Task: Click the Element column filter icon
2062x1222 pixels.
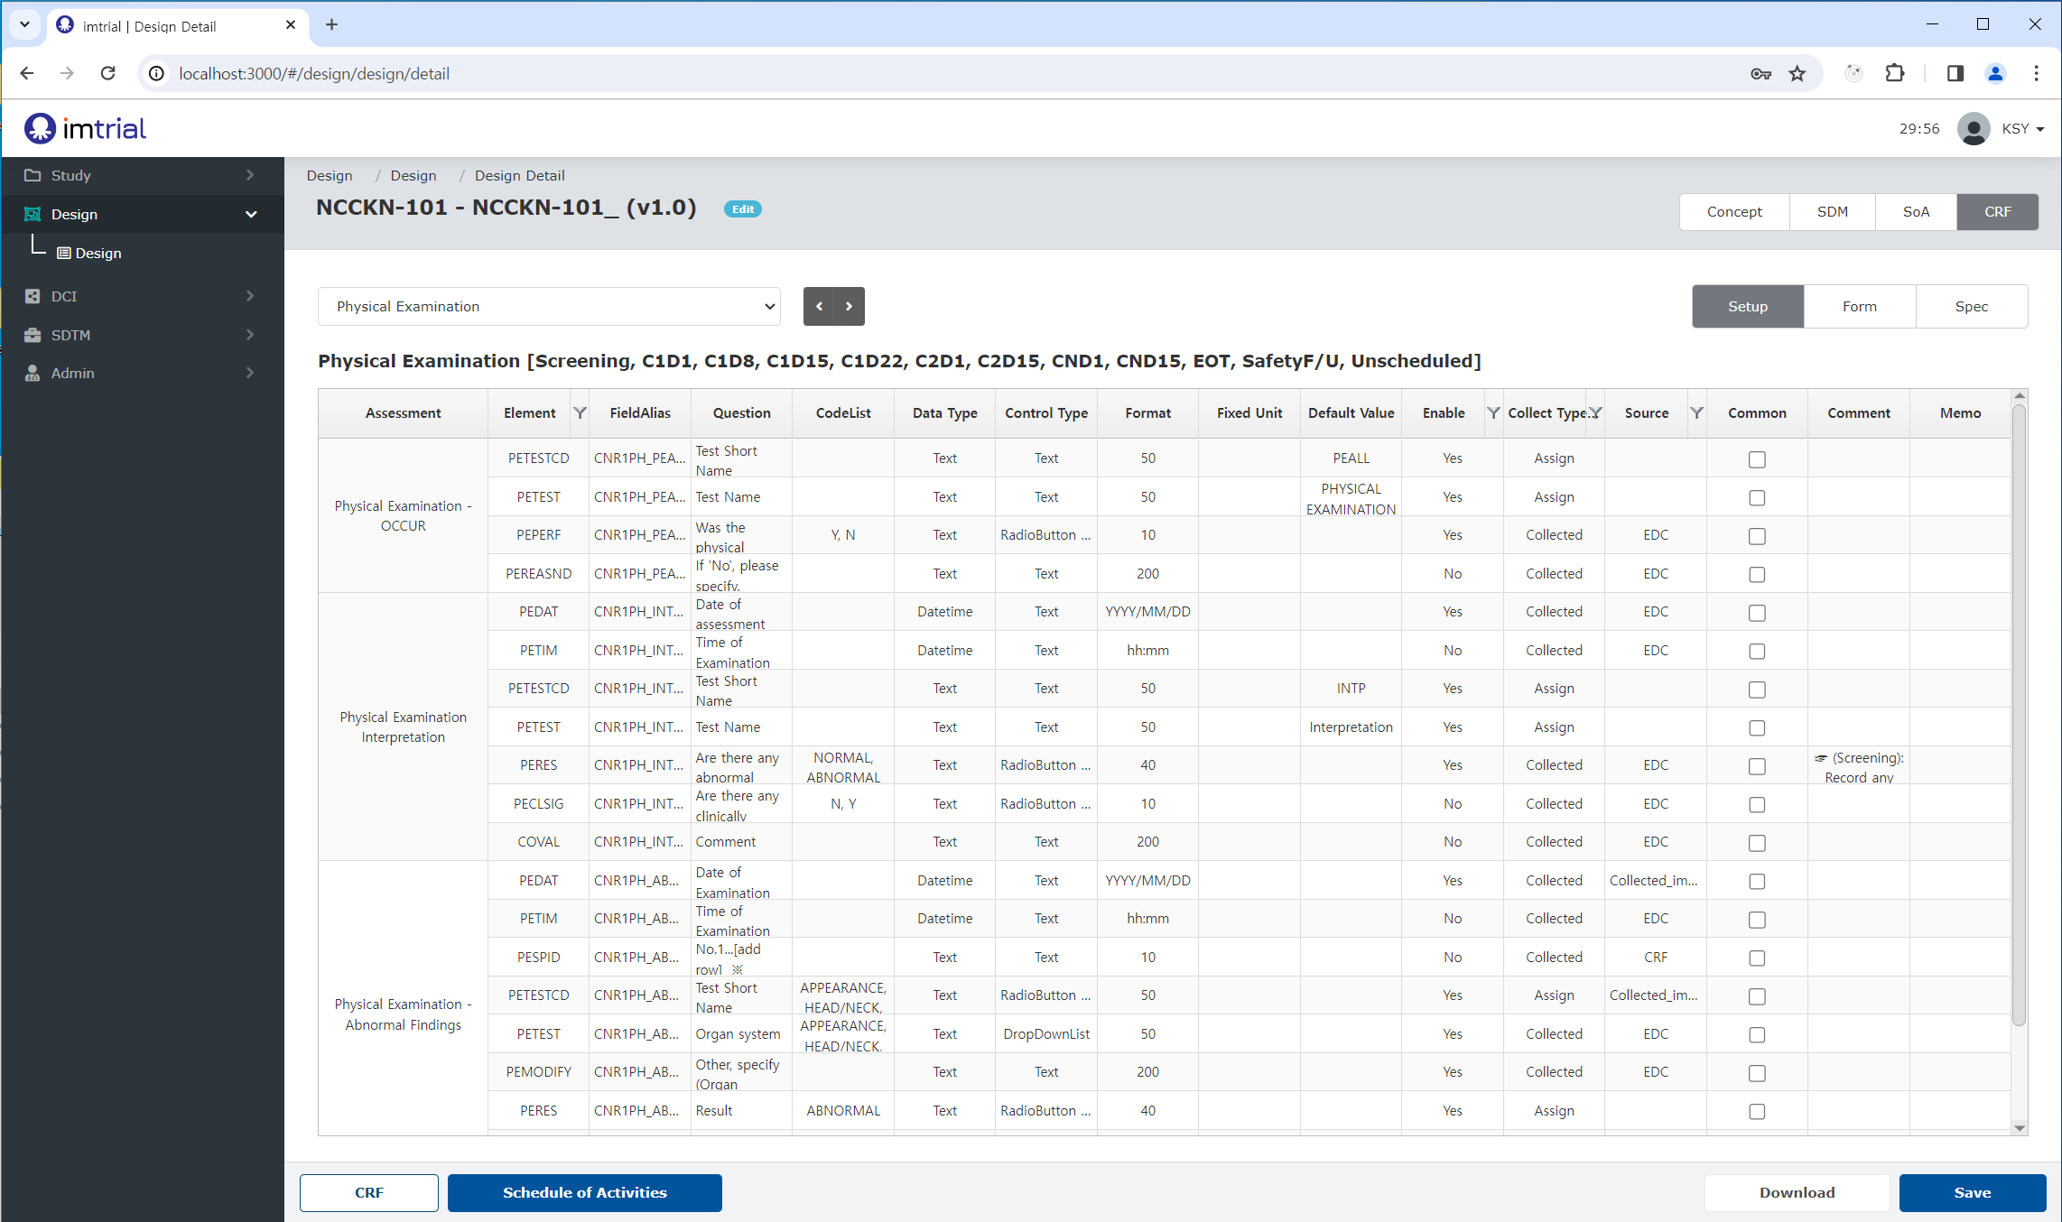Action: click(580, 412)
